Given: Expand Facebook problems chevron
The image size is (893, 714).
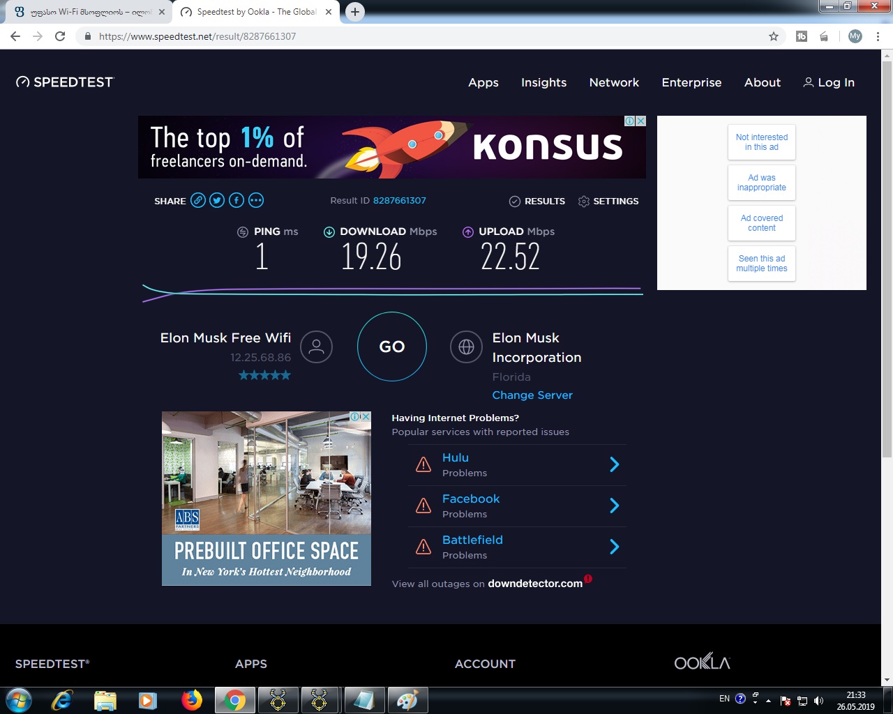Looking at the screenshot, I should pos(615,506).
